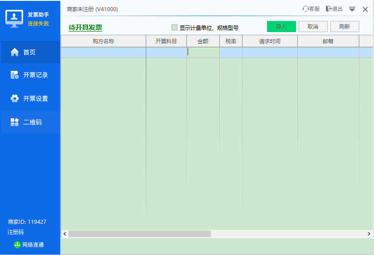Open the 二维码 menu item

pos(30,122)
